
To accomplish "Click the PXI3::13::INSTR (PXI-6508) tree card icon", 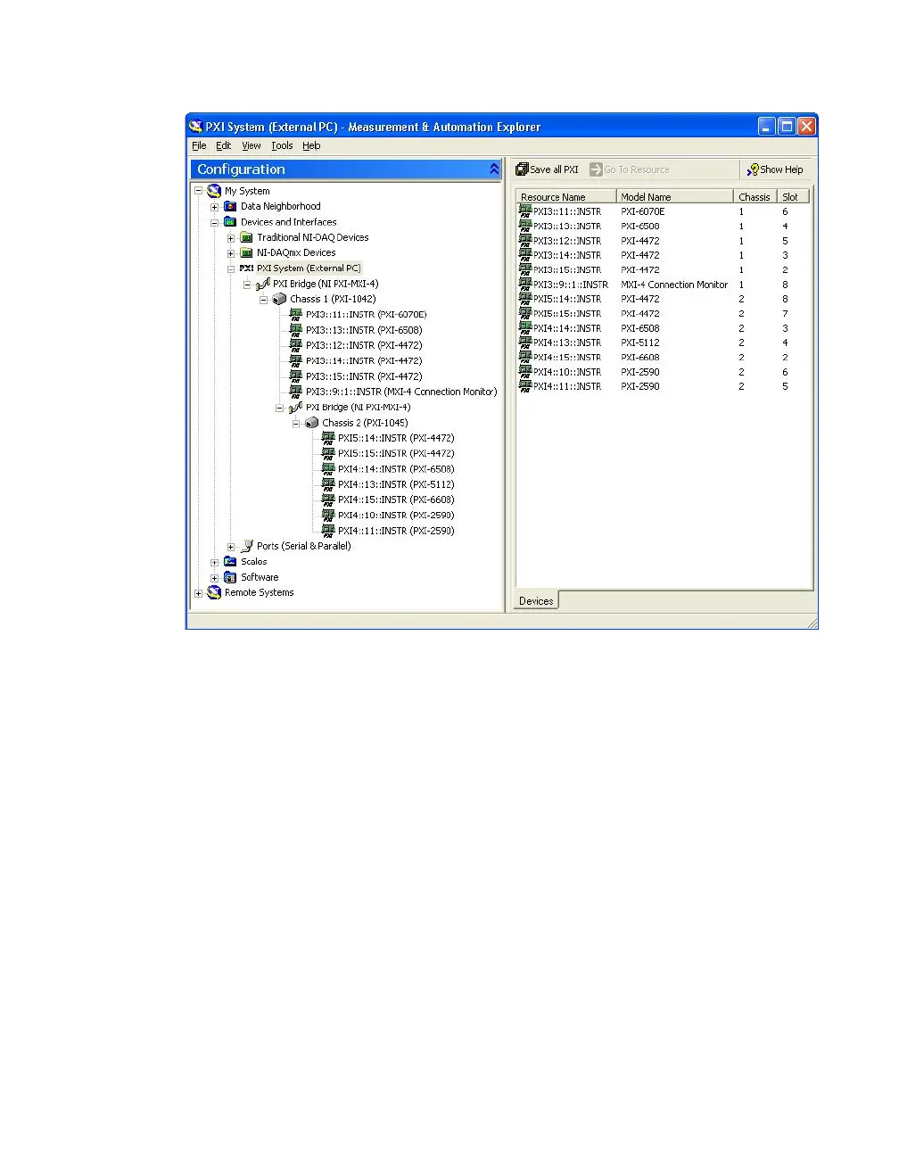I will [x=296, y=330].
